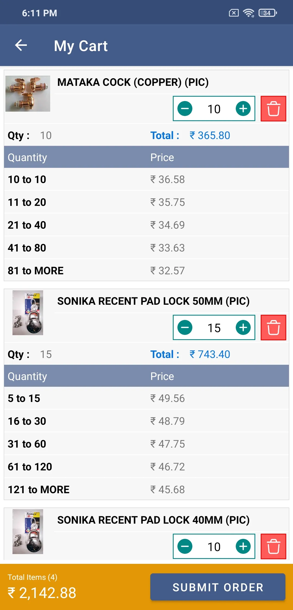Select the 16 to 30 price tier row
The image size is (293, 610).
tap(146, 421)
